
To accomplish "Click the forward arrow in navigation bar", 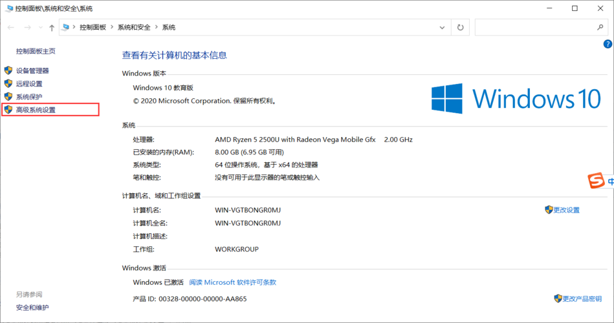I will coord(27,27).
